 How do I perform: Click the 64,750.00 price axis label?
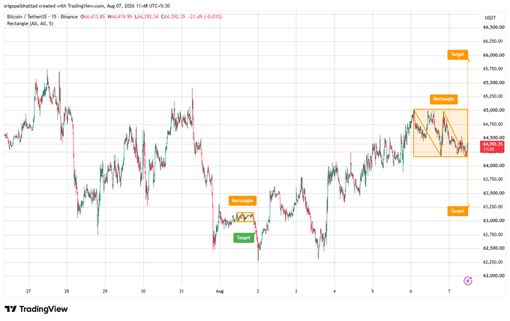(493, 124)
